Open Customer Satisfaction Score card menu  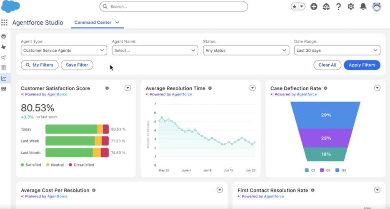coord(127,88)
